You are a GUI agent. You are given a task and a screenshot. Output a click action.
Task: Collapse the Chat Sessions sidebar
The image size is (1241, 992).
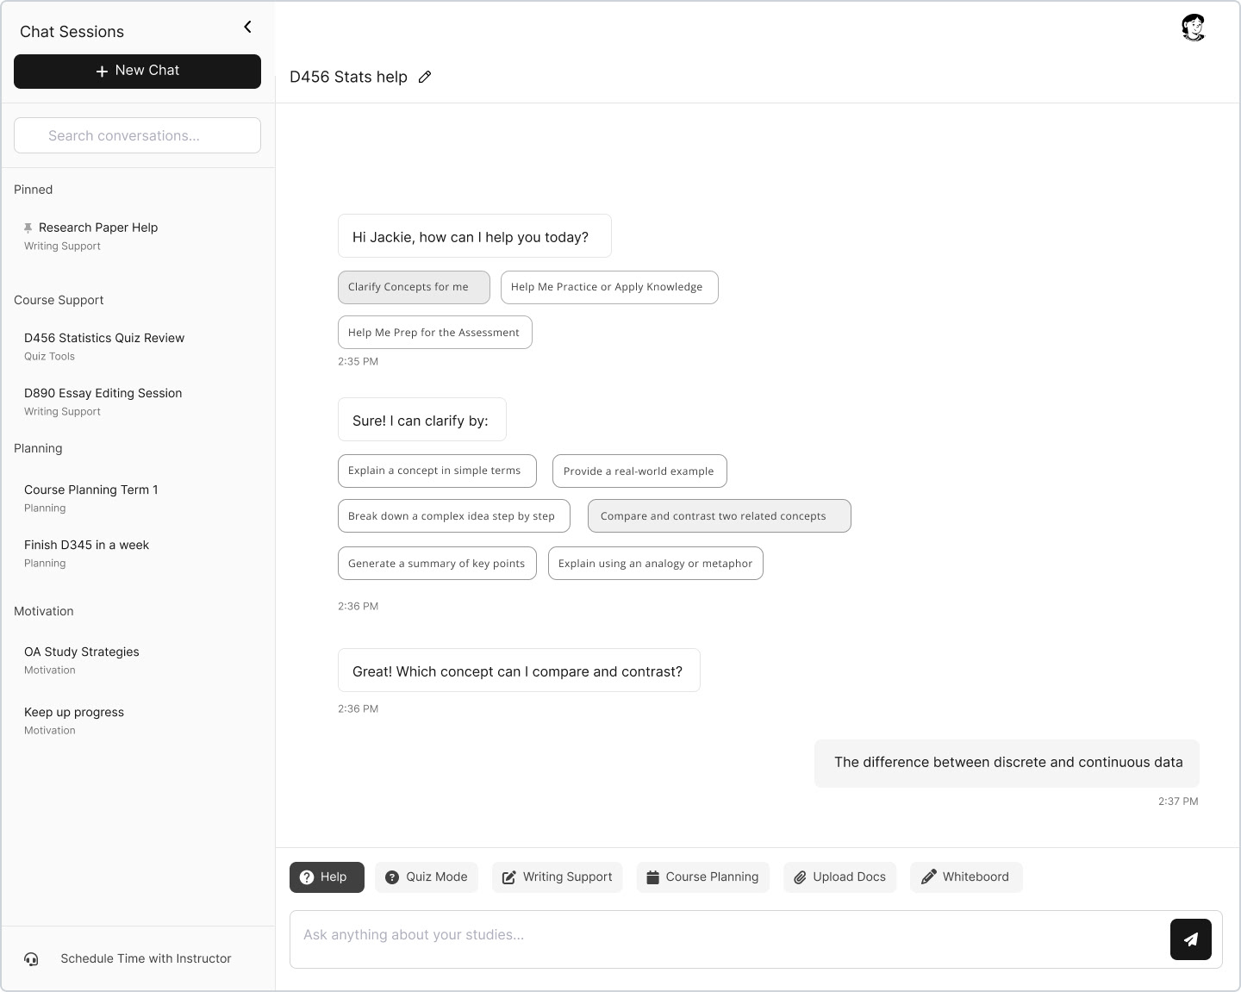point(247,27)
